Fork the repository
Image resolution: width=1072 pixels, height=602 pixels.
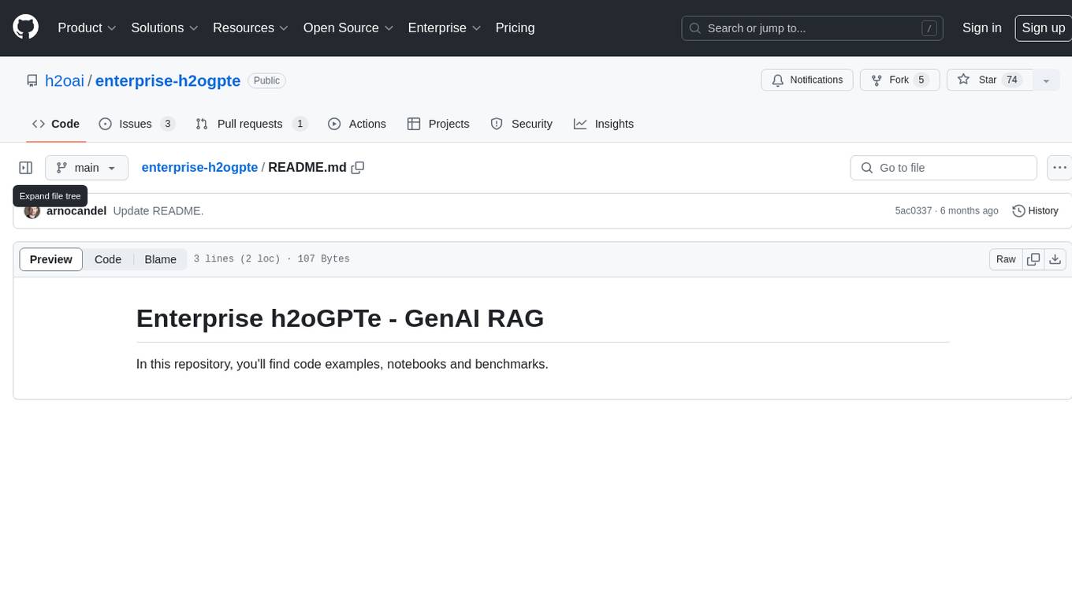[x=899, y=80]
